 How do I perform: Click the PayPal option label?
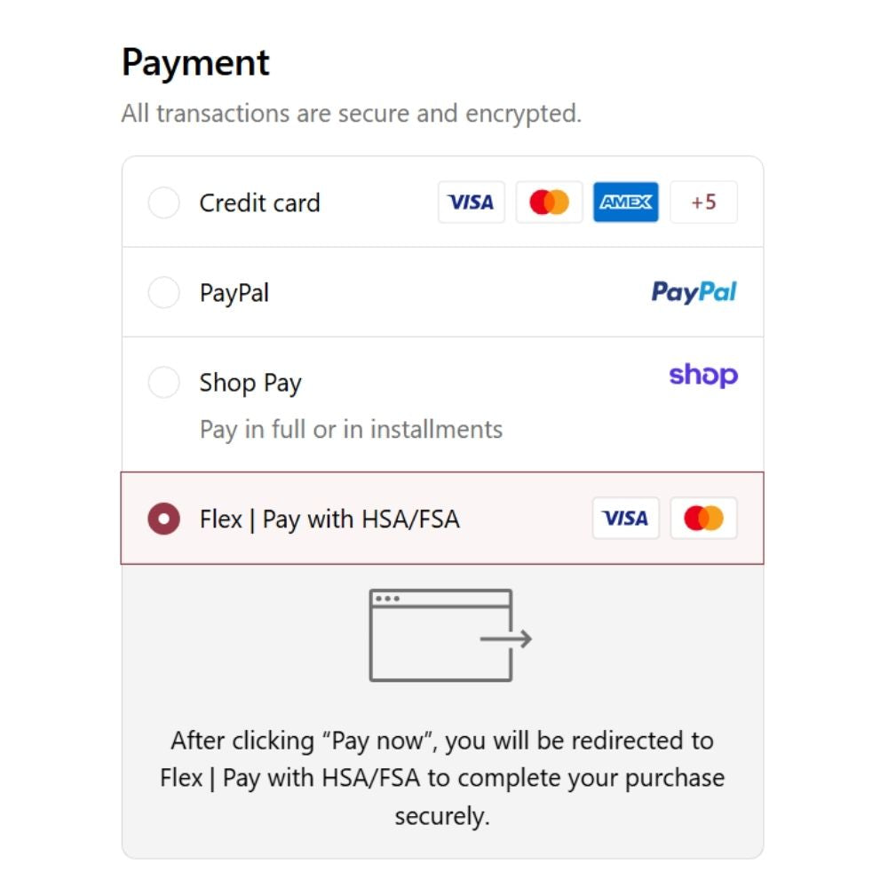click(x=234, y=293)
